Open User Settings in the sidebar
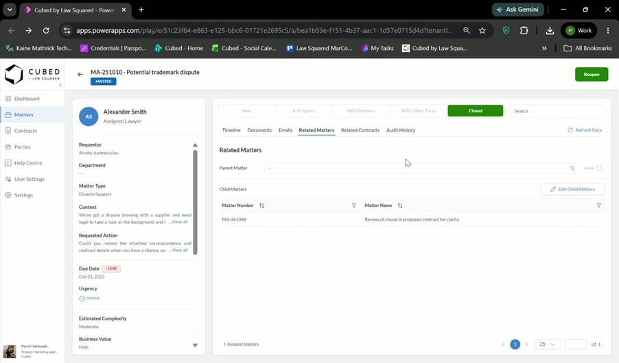This screenshot has height=363, width=619. 30,179
